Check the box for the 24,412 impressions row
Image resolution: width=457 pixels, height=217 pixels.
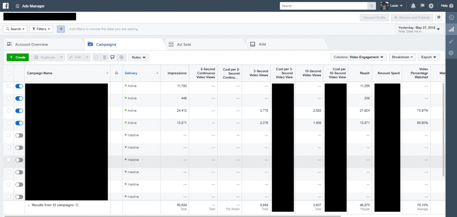[x=8, y=111]
